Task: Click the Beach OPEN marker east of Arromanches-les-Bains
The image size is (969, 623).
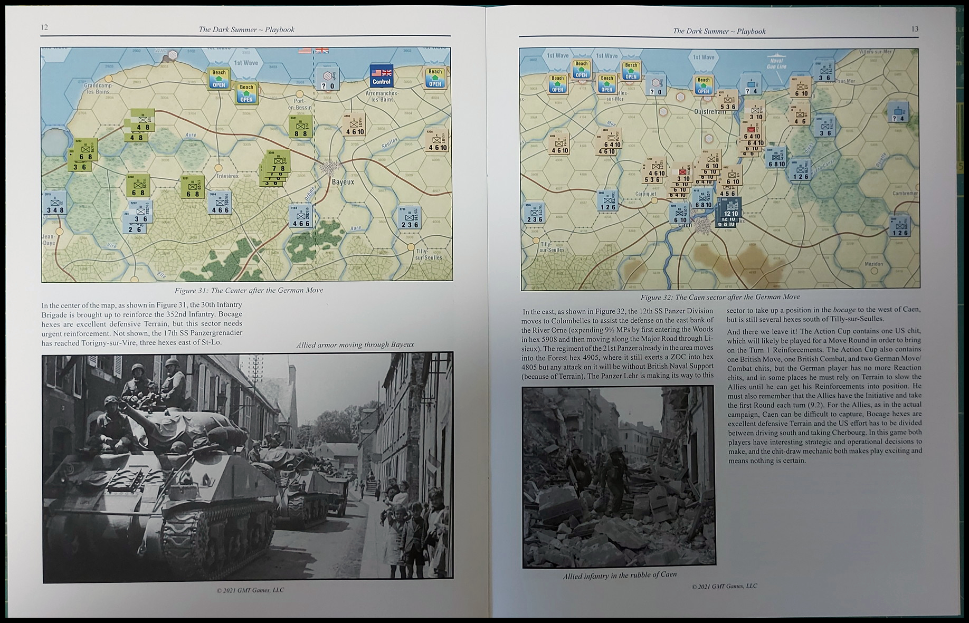Action: coord(435,78)
